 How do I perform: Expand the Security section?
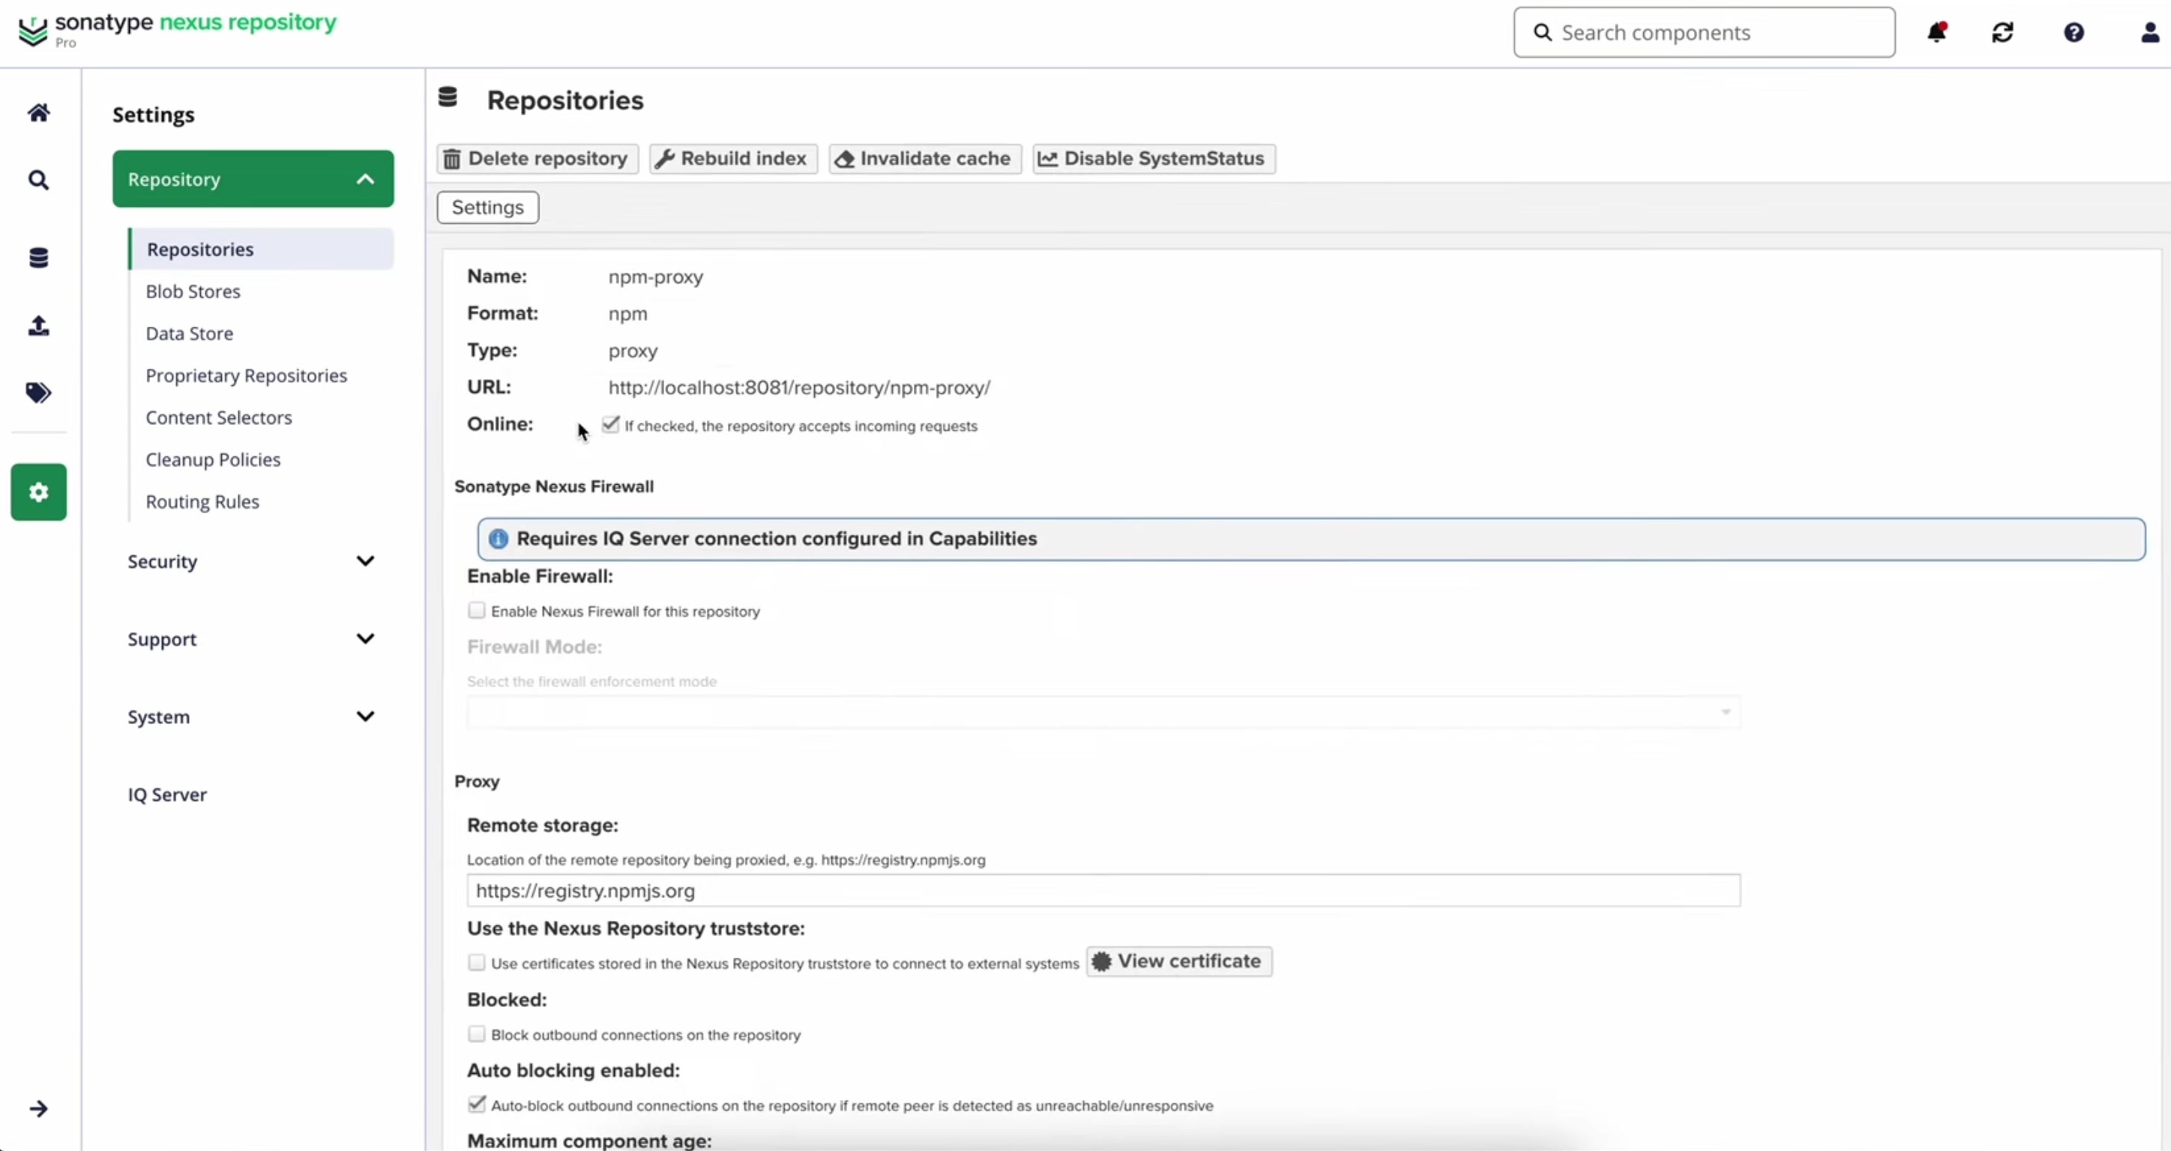point(253,561)
